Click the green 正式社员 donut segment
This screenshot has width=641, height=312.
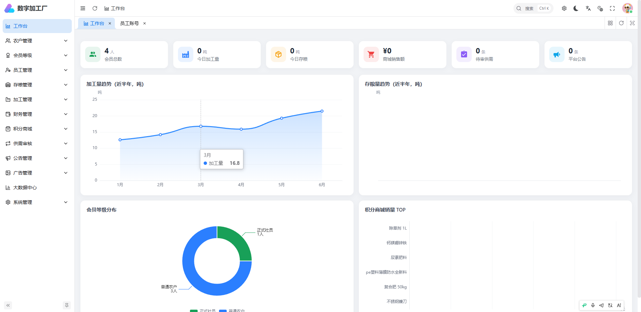[x=237, y=241]
